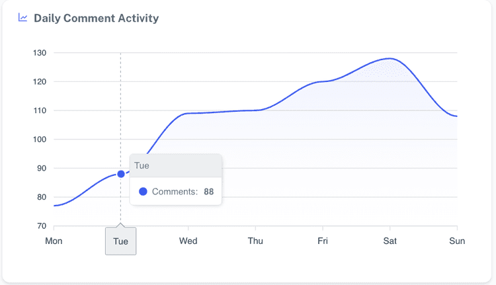This screenshot has height=285, width=496.
Task: Select the highlighted Tue label on the x-axis
Action: [x=120, y=241]
